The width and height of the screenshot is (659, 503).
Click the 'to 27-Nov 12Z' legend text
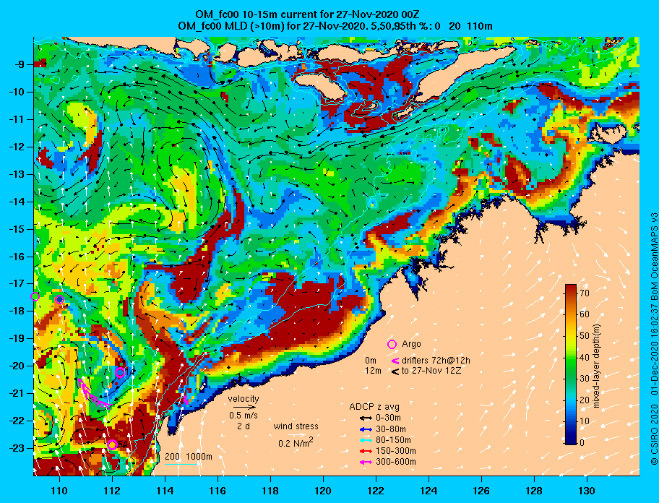431,371
